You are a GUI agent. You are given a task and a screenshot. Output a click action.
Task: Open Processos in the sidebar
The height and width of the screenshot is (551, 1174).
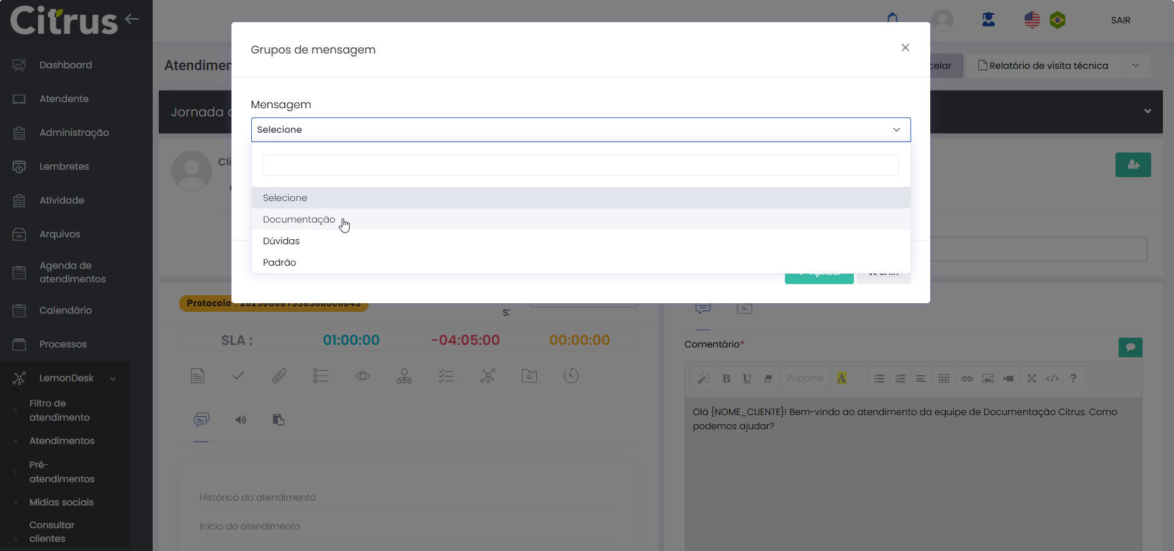[63, 344]
